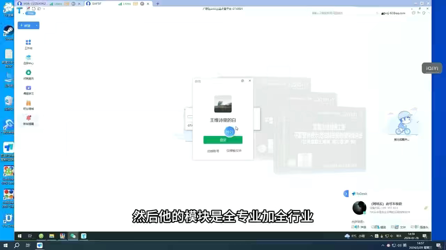Image resolution: width=446 pixels, height=250 pixels.
Task: Close the SAFSF session tab
Action: 148,4
